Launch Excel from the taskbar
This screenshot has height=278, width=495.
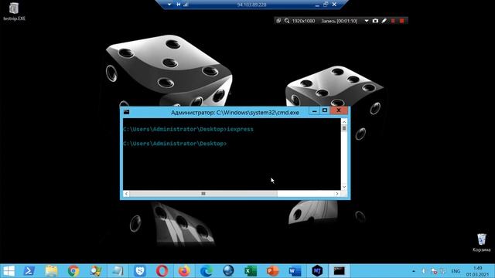(x=251, y=271)
